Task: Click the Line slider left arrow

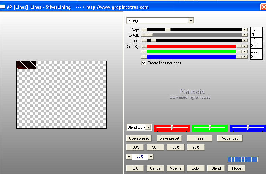Action: coord(144,40)
